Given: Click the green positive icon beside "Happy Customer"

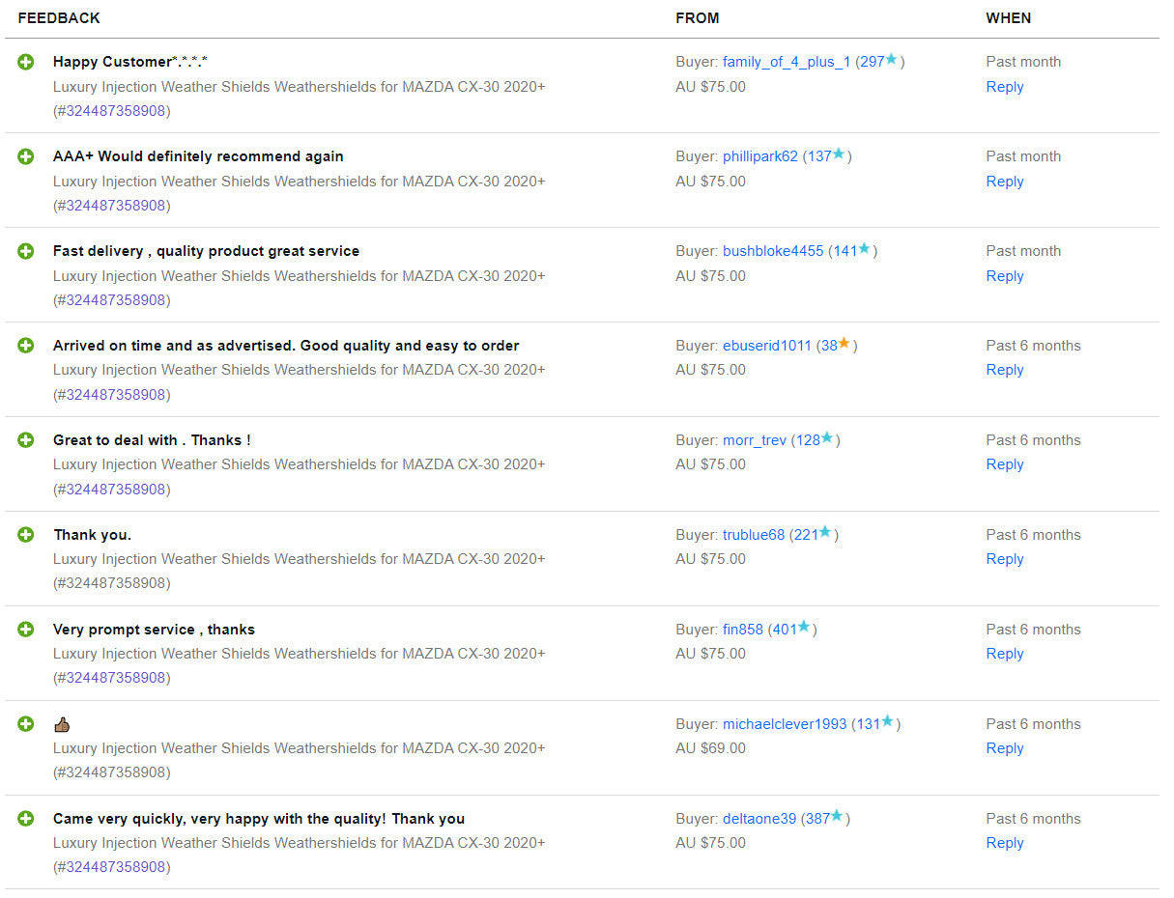Looking at the screenshot, I should click(x=26, y=62).
